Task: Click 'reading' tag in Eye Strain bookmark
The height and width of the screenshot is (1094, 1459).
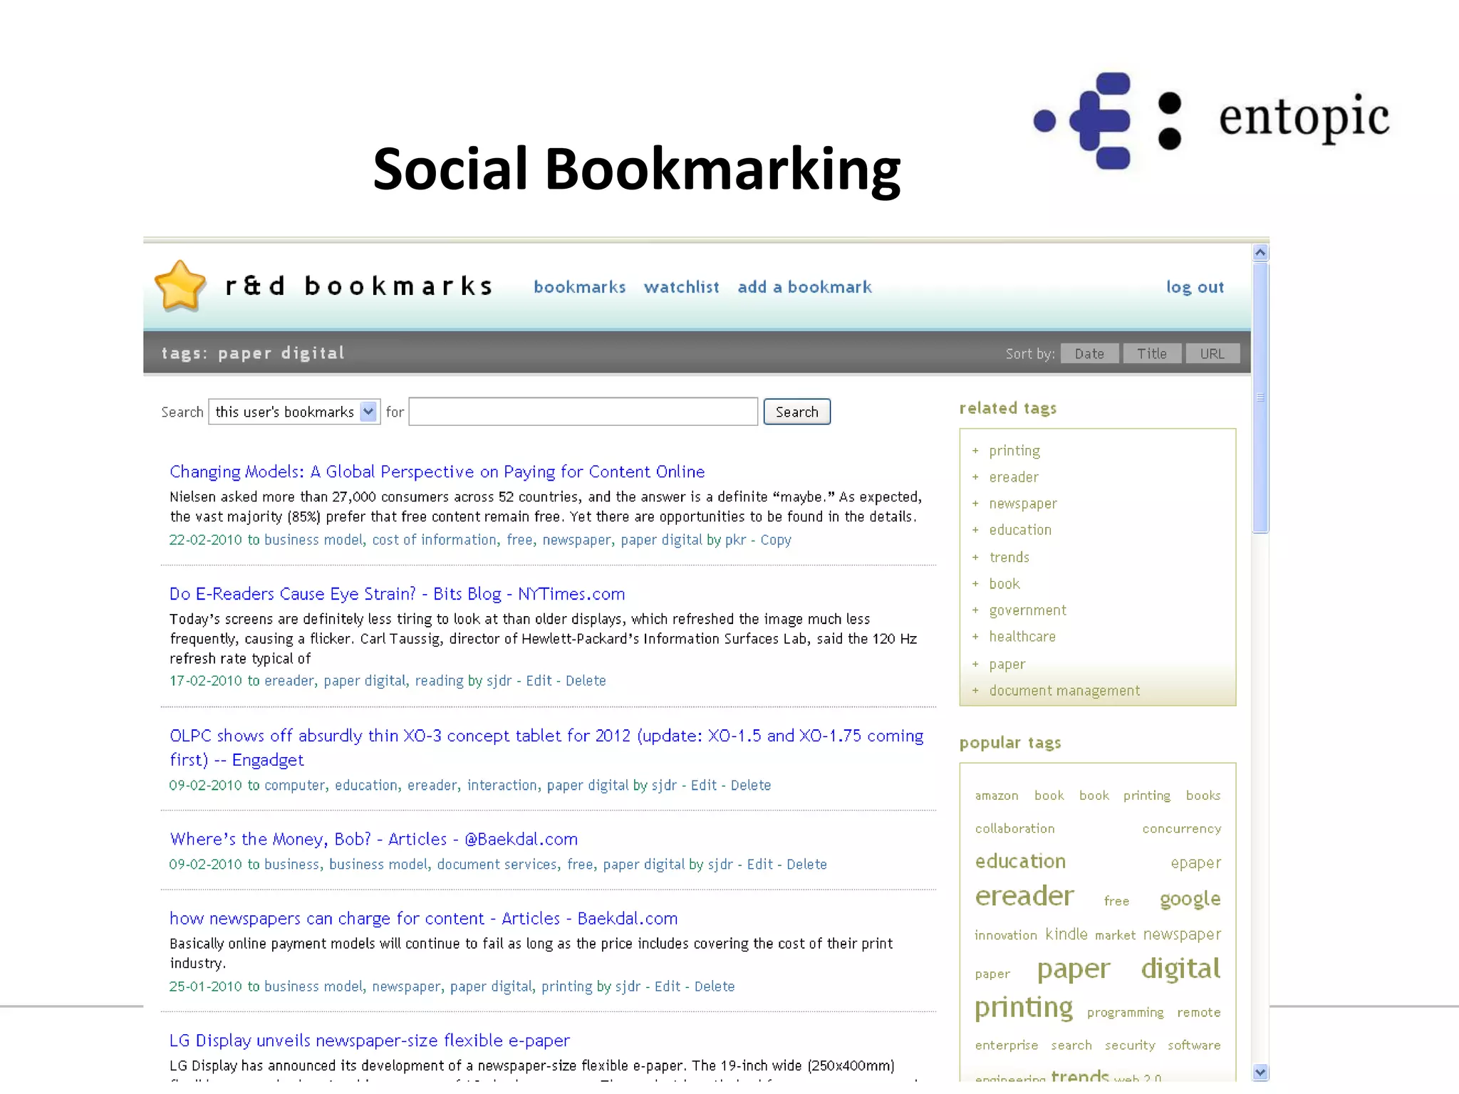Action: (439, 681)
